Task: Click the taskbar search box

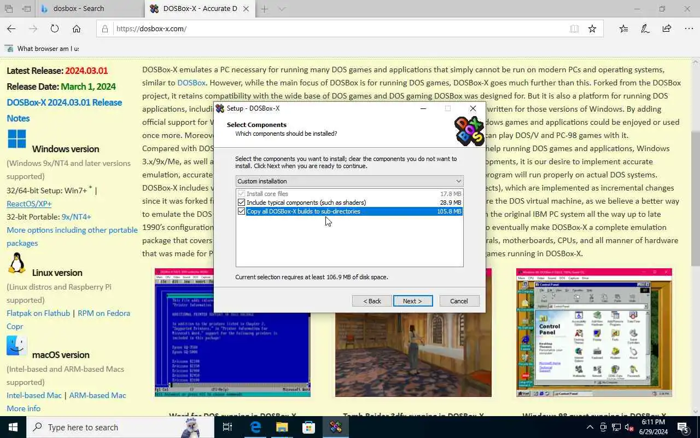Action: [x=120, y=427]
